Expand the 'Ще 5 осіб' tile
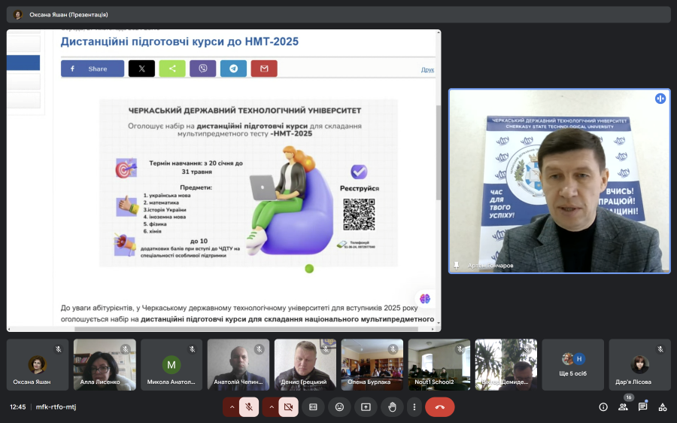 click(x=573, y=365)
